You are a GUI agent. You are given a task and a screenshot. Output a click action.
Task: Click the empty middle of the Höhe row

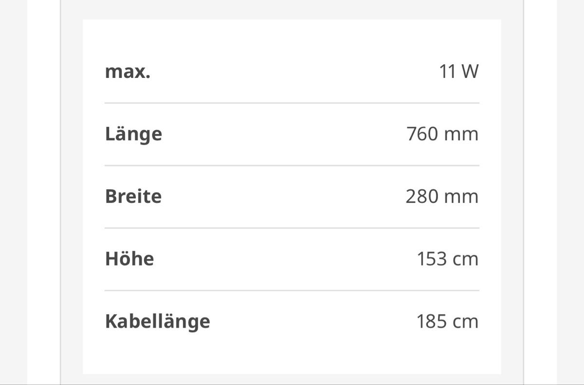285,259
